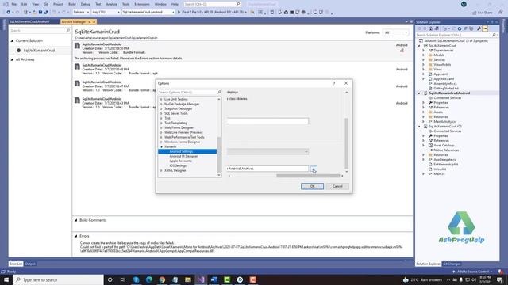Expand the SQL Server Tools options node
Image resolution: width=508 pixels, height=285 pixels.
161,113
